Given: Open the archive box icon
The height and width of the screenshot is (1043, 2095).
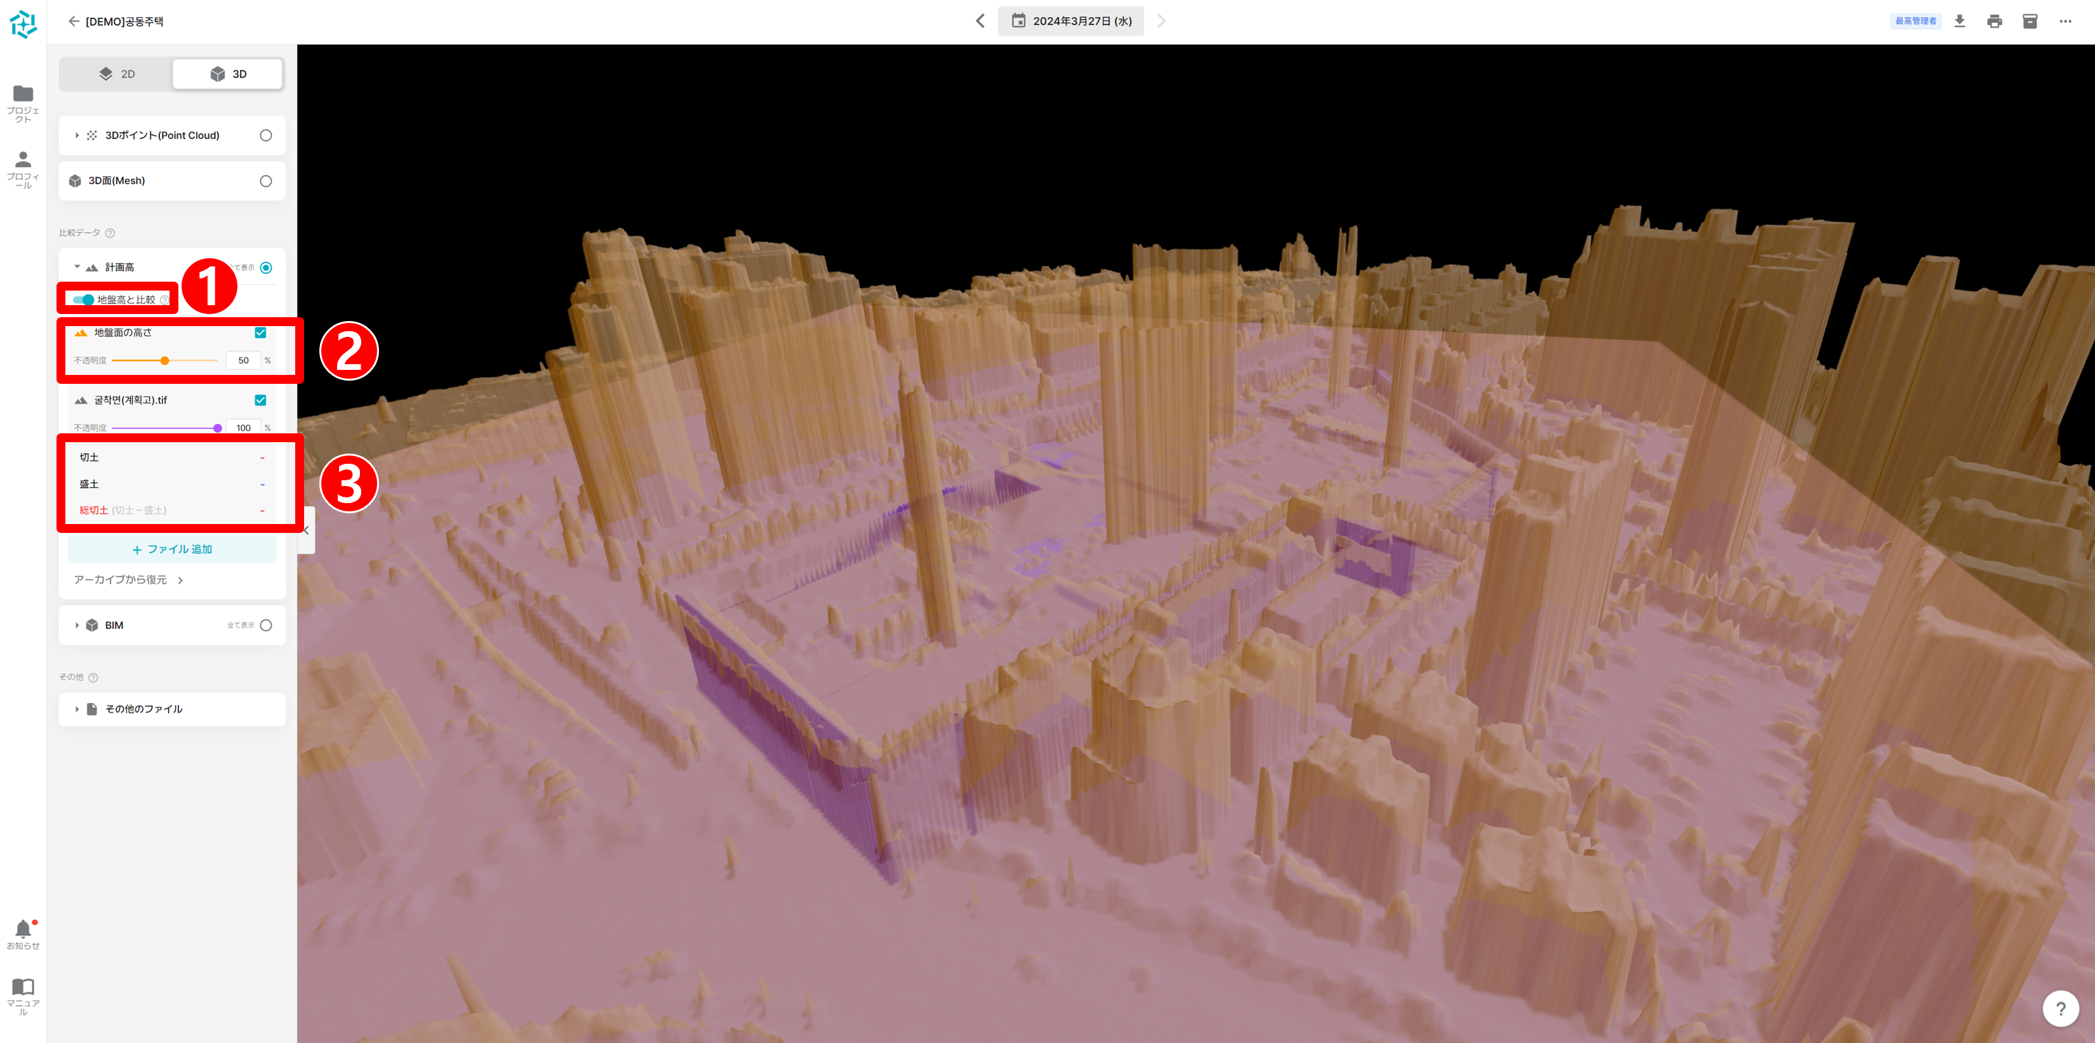Looking at the screenshot, I should pos(2029,21).
